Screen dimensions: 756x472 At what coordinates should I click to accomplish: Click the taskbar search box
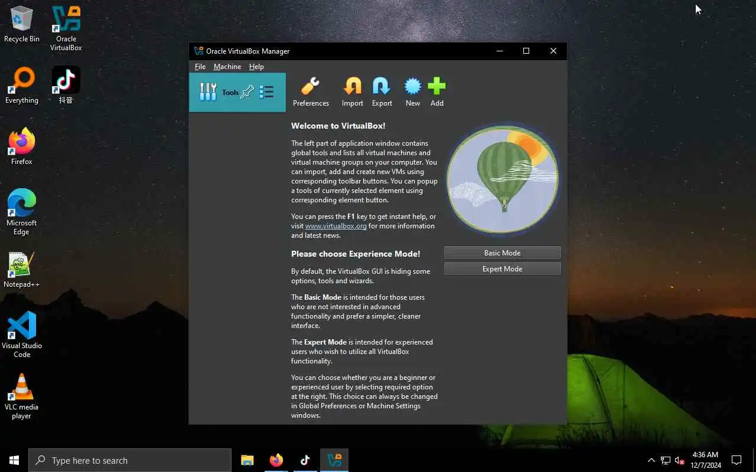pos(130,460)
